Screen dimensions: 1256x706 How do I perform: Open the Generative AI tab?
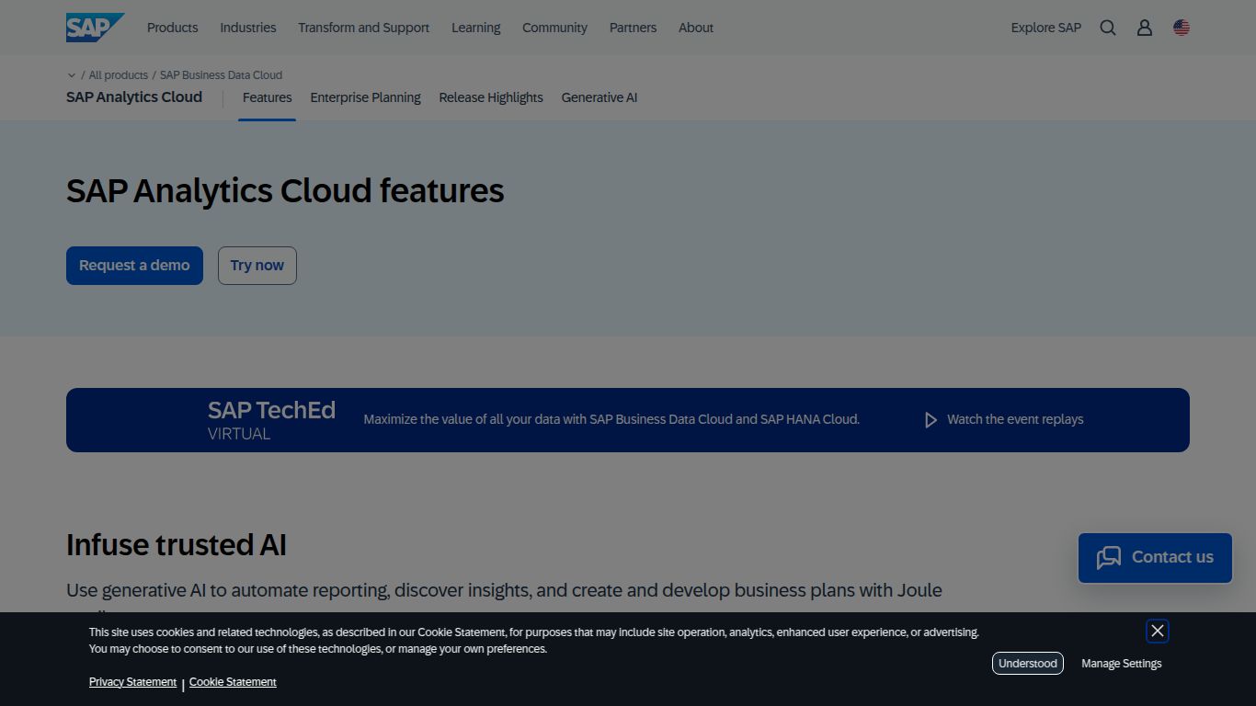click(599, 97)
